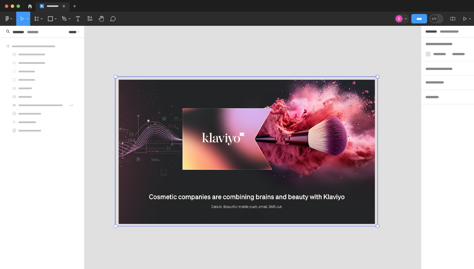Switch to the first left panel tab
Viewport: 474px width, 269px height.
18,32
